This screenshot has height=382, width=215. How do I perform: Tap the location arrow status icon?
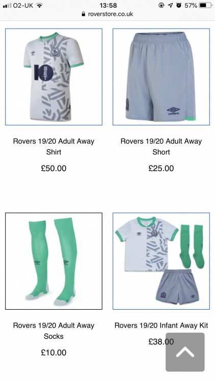coord(170,5)
